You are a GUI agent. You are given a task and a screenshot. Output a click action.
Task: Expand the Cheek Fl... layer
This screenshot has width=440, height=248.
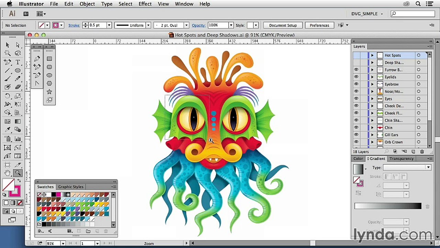pyautogui.click(x=372, y=113)
